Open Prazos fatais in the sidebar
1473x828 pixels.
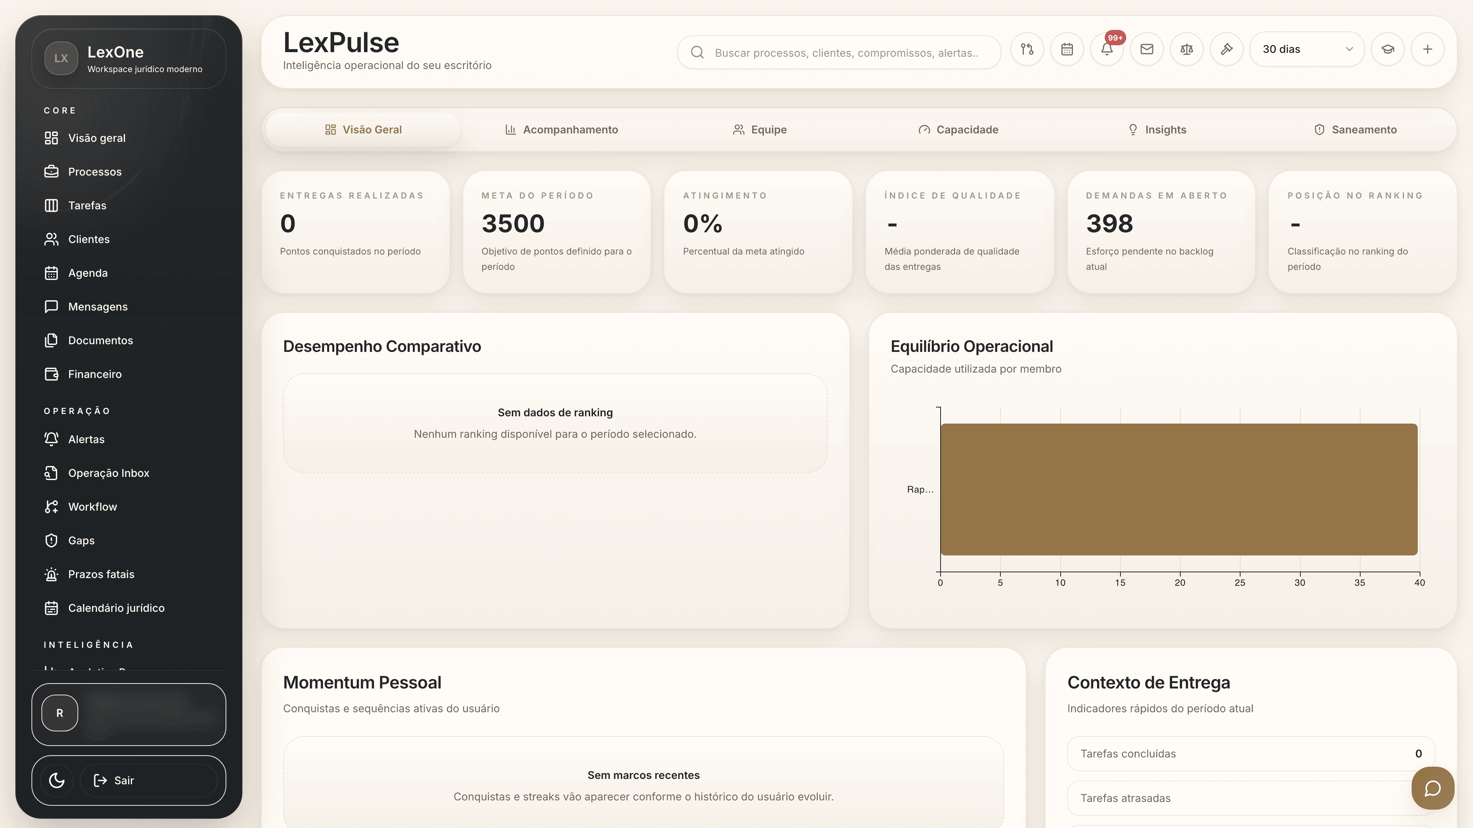click(101, 574)
